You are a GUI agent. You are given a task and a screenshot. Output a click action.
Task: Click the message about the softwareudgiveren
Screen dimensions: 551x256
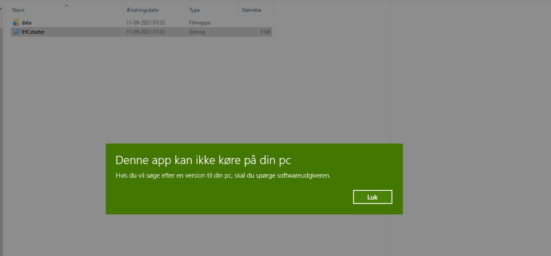(223, 176)
